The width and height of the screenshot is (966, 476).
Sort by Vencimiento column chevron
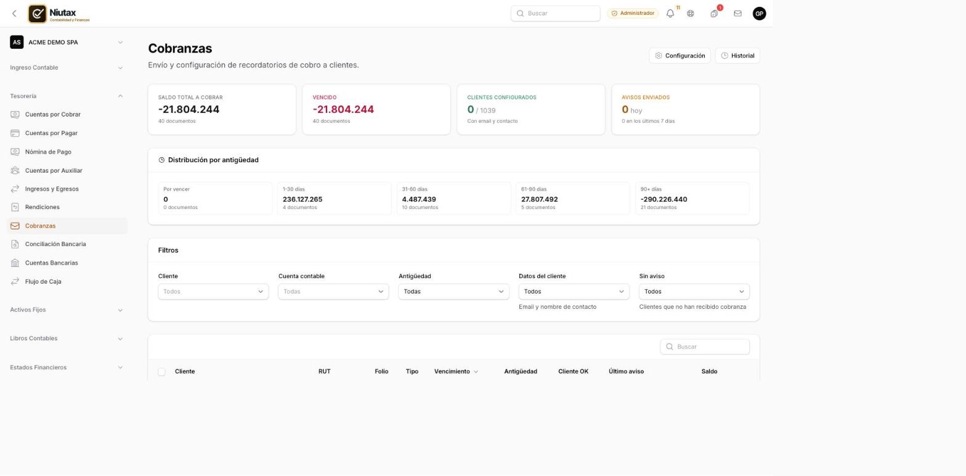(476, 372)
